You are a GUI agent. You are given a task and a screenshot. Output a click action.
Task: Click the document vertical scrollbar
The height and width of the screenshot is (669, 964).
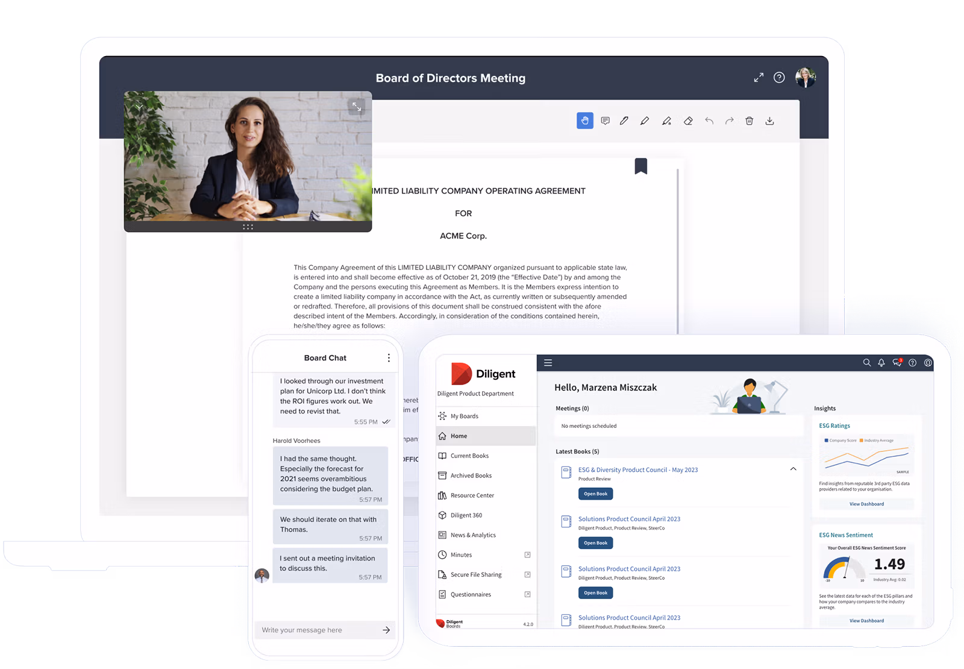(678, 250)
